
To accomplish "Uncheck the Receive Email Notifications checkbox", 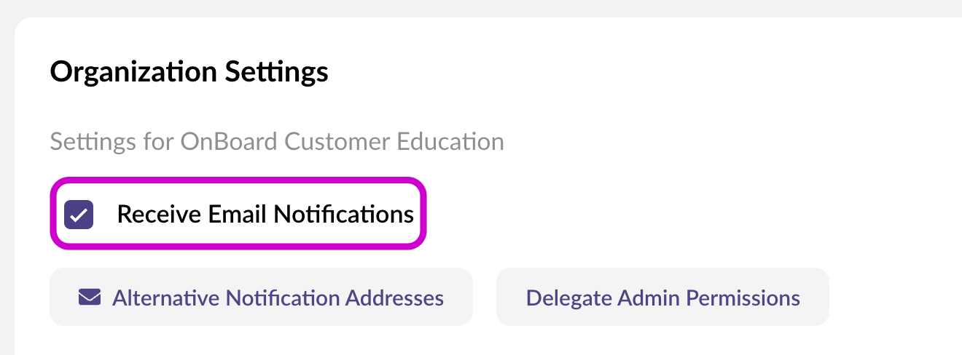I will click(79, 215).
